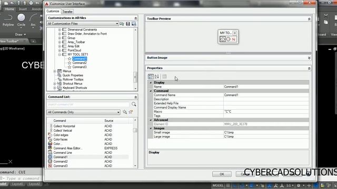Click Color edges command icon
This screenshot has width=337, height=189.
(50, 135)
